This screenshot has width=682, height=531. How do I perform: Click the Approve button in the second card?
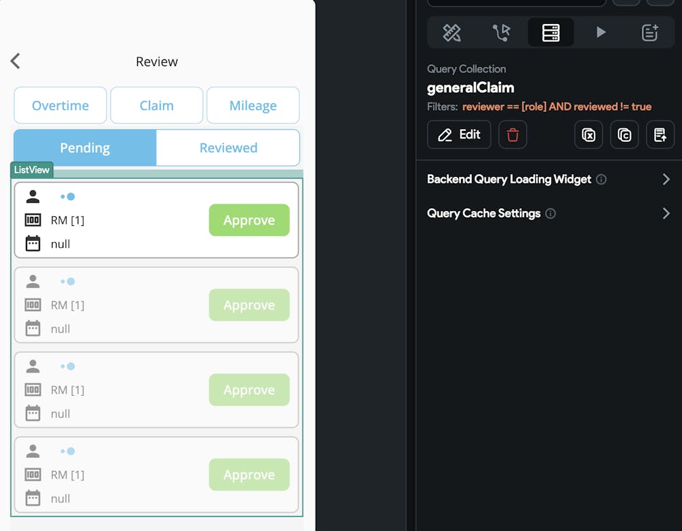point(249,305)
